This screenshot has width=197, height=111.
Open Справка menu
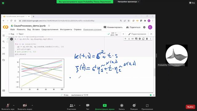[x=78, y=30]
